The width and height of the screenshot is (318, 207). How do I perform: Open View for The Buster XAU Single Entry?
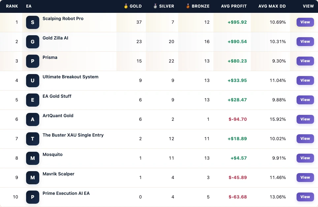[305, 139]
